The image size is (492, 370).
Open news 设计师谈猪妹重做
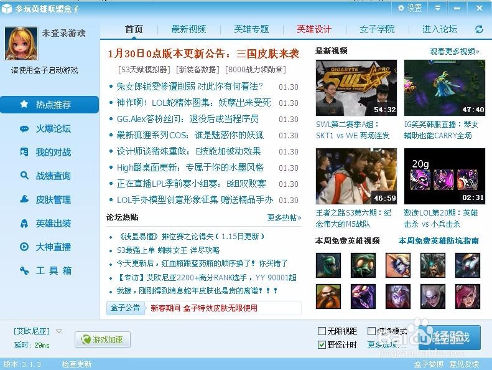click(x=188, y=151)
